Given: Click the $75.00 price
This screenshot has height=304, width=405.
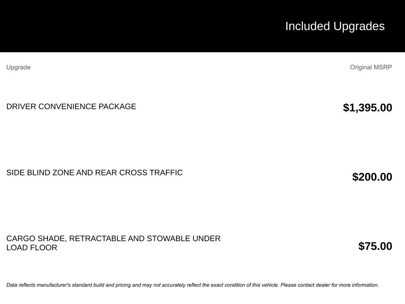Looking at the screenshot, I should pos(375,246).
